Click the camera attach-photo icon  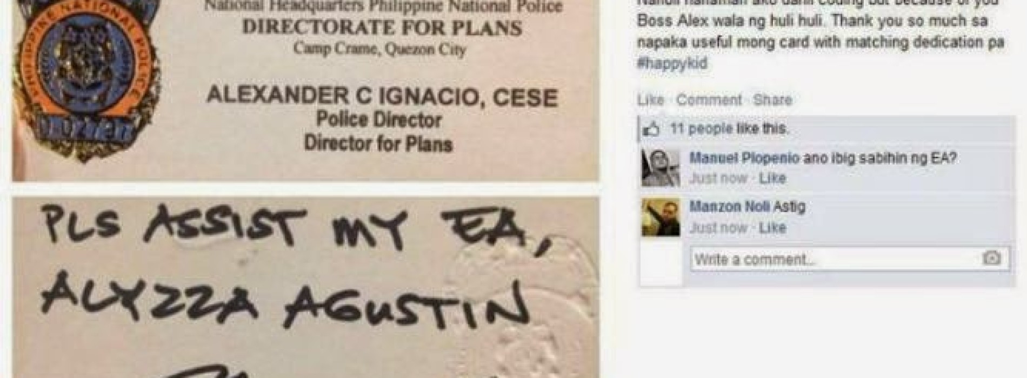[x=991, y=258]
